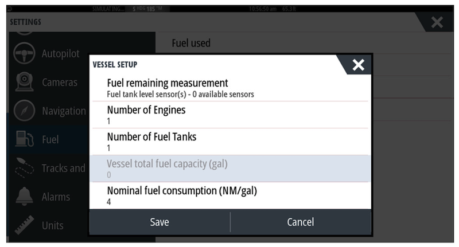Change the Number of Engines value
Screen dimensions: 459x247
230,115
